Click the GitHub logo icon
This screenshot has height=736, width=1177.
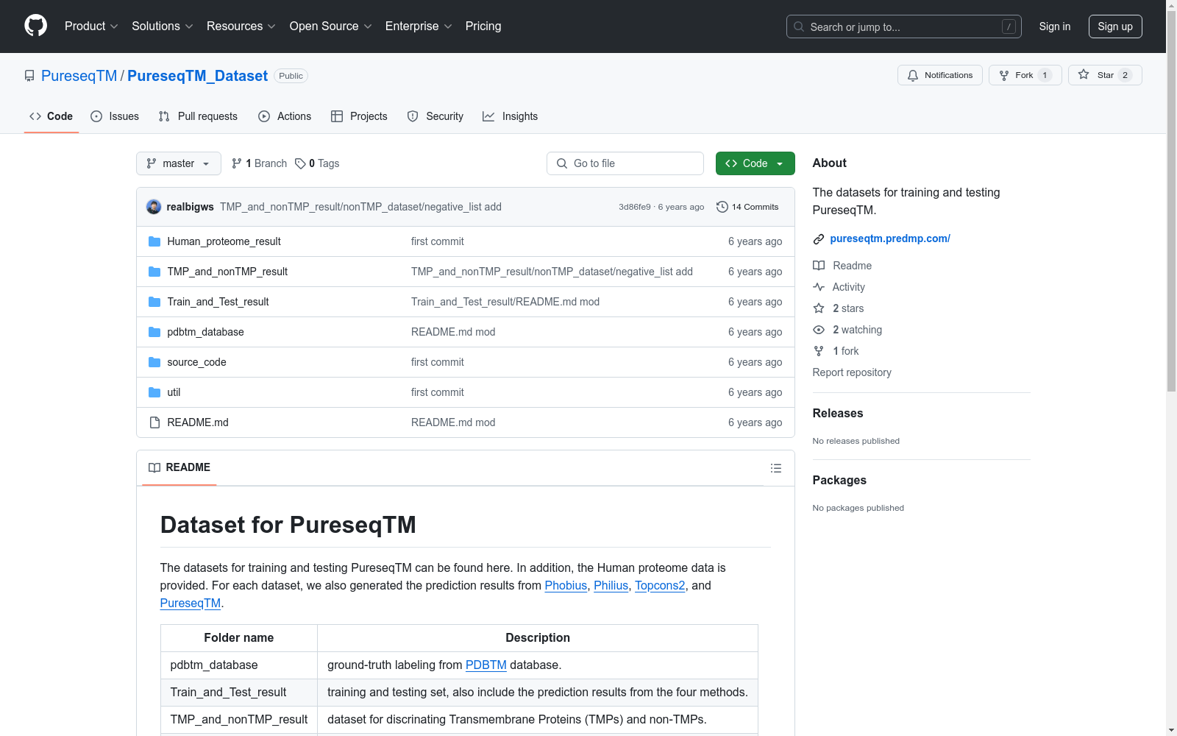point(35,26)
